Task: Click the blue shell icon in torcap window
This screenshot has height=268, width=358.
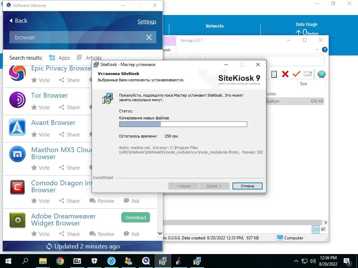Action: [x=322, y=74]
